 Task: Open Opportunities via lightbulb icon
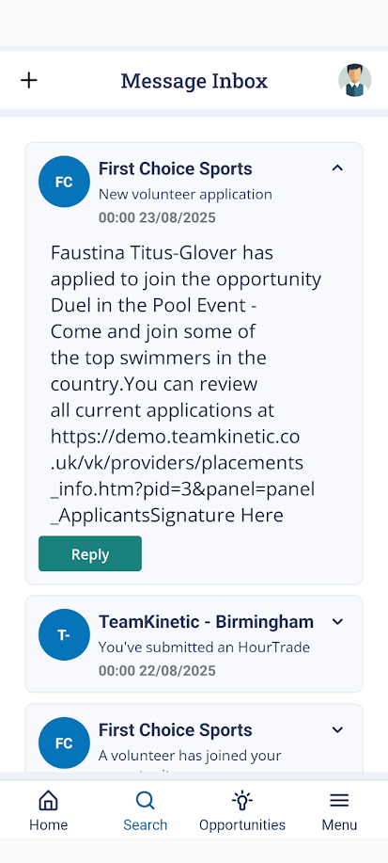click(x=242, y=800)
